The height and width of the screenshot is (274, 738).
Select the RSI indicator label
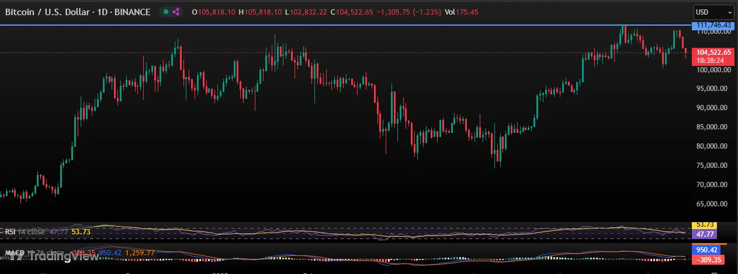point(11,231)
